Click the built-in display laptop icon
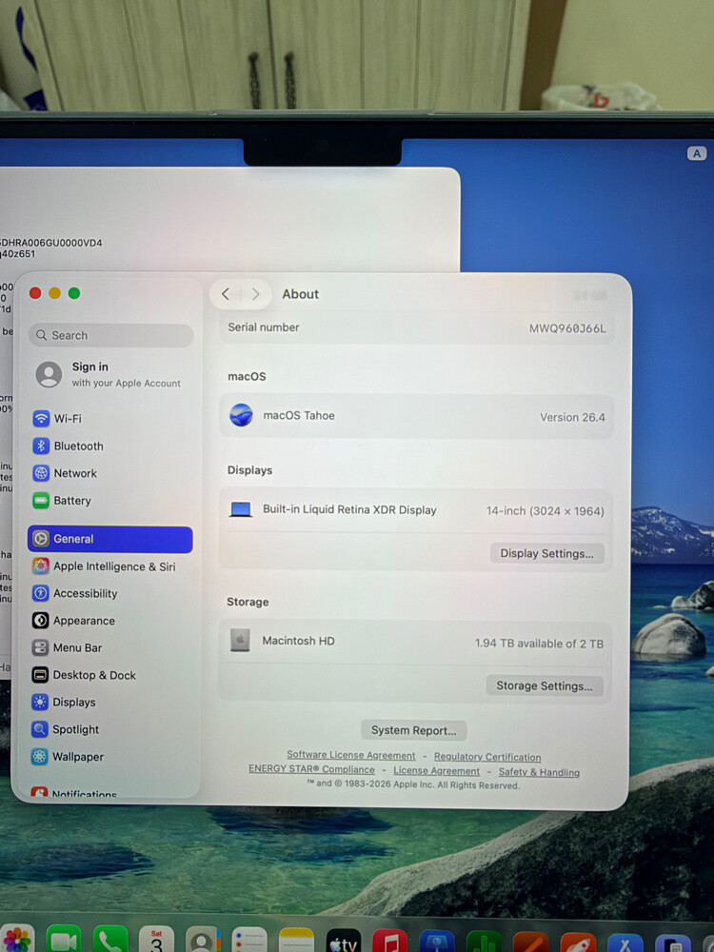 241,509
